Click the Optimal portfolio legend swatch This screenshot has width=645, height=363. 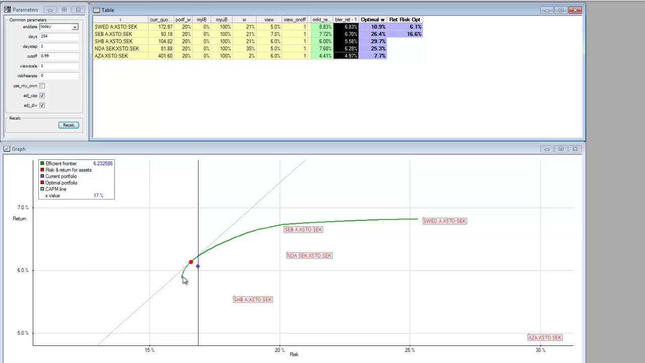(x=42, y=183)
